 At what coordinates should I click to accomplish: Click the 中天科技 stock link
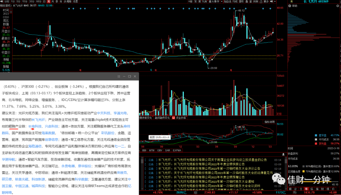point(104,113)
